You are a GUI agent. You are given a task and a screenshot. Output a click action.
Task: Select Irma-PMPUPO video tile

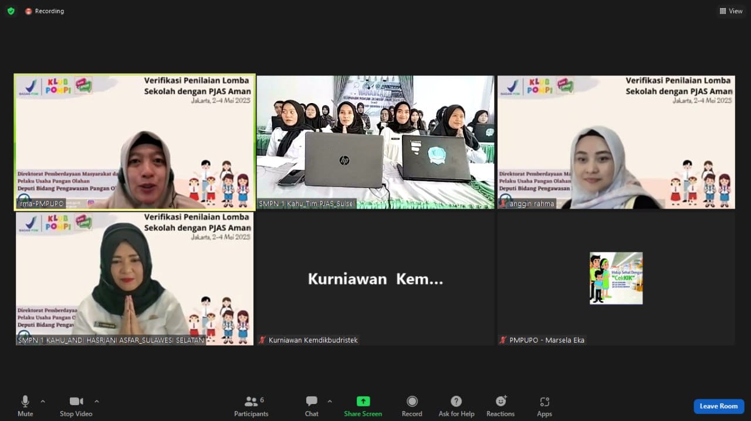135,142
